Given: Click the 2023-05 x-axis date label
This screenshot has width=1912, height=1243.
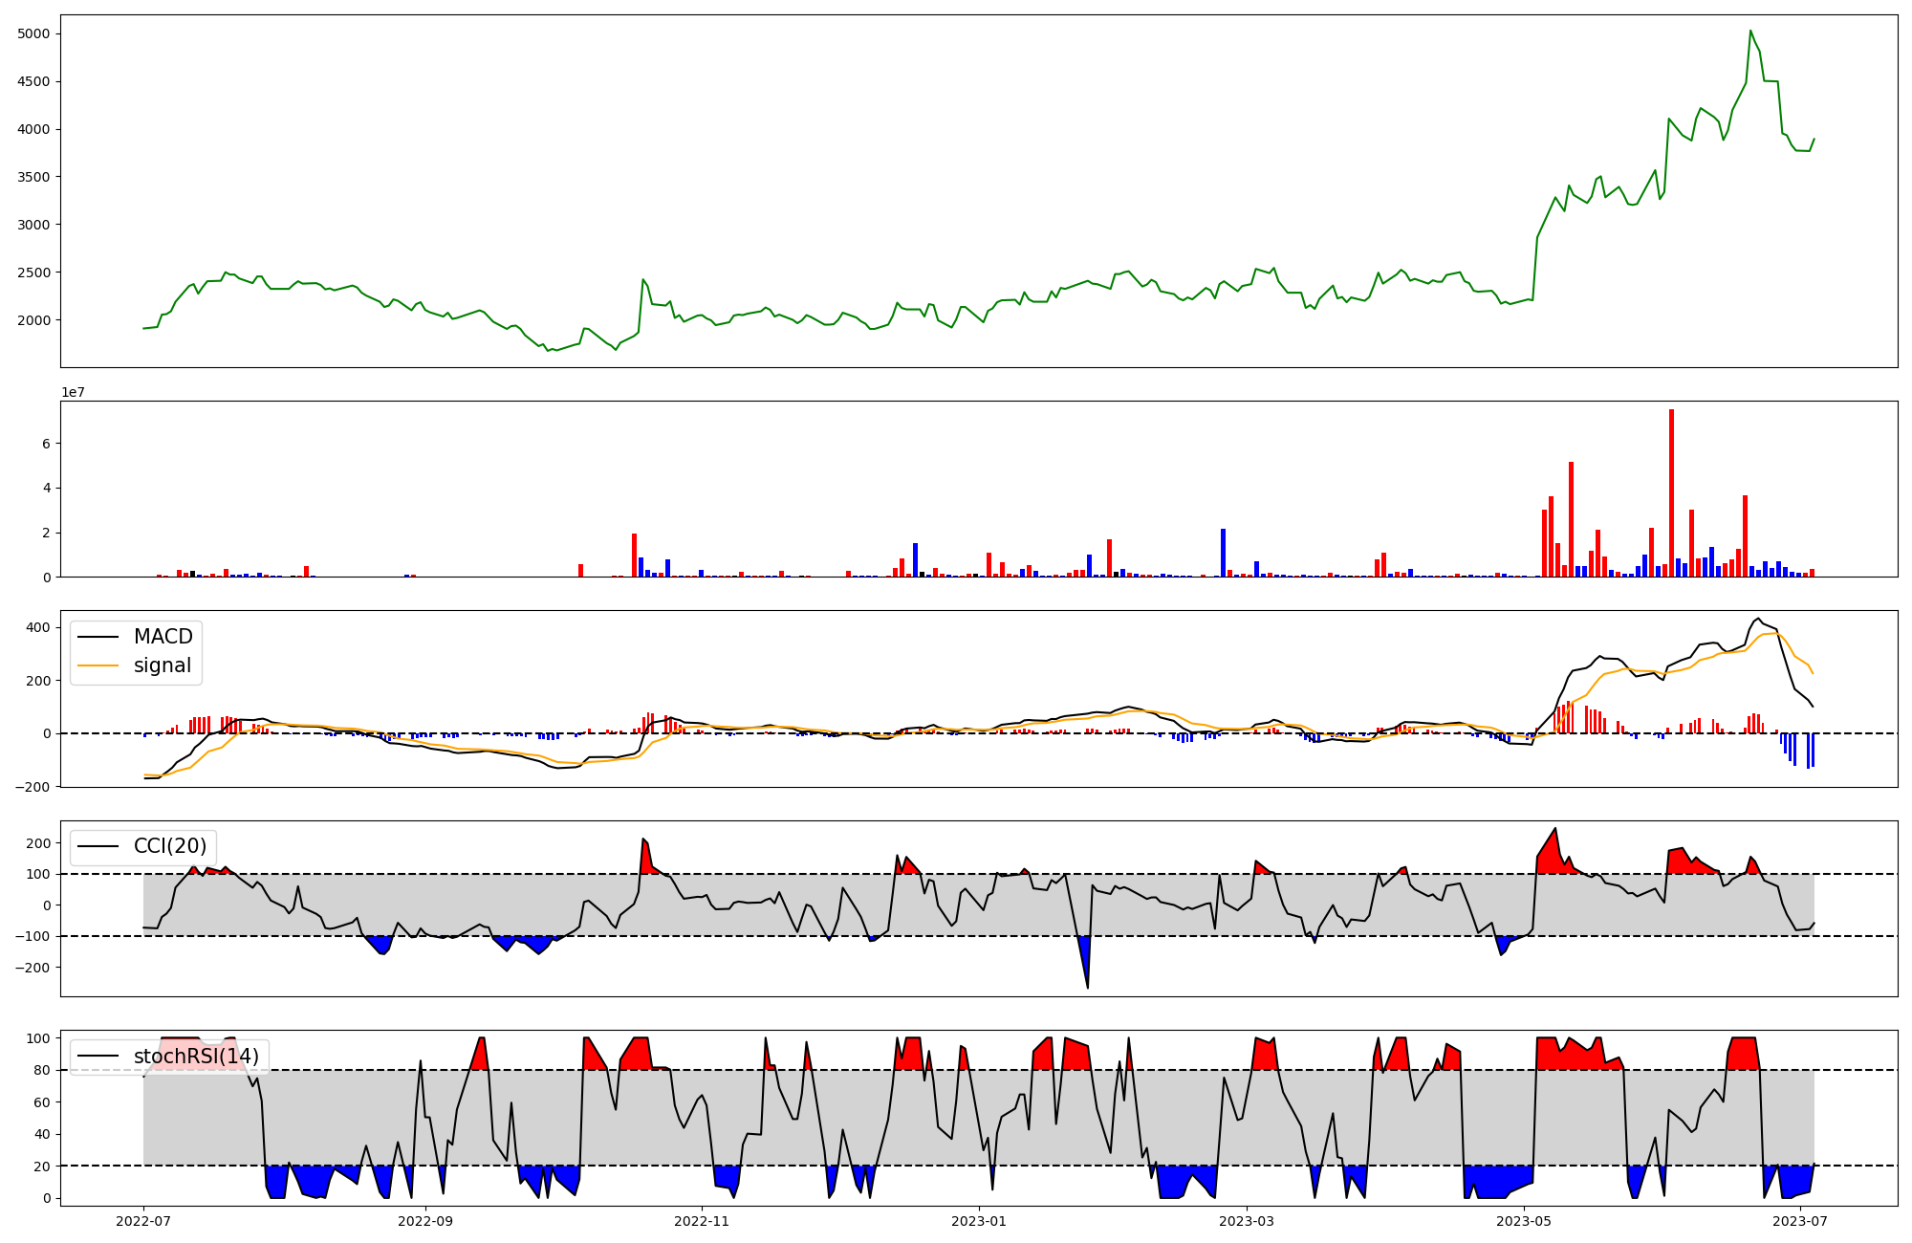Looking at the screenshot, I should tap(1523, 1221).
